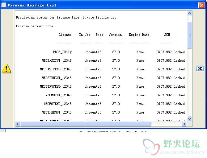Click the vertical scrollbar up arrow
Screen dimensions: 207x158
(190, 14)
